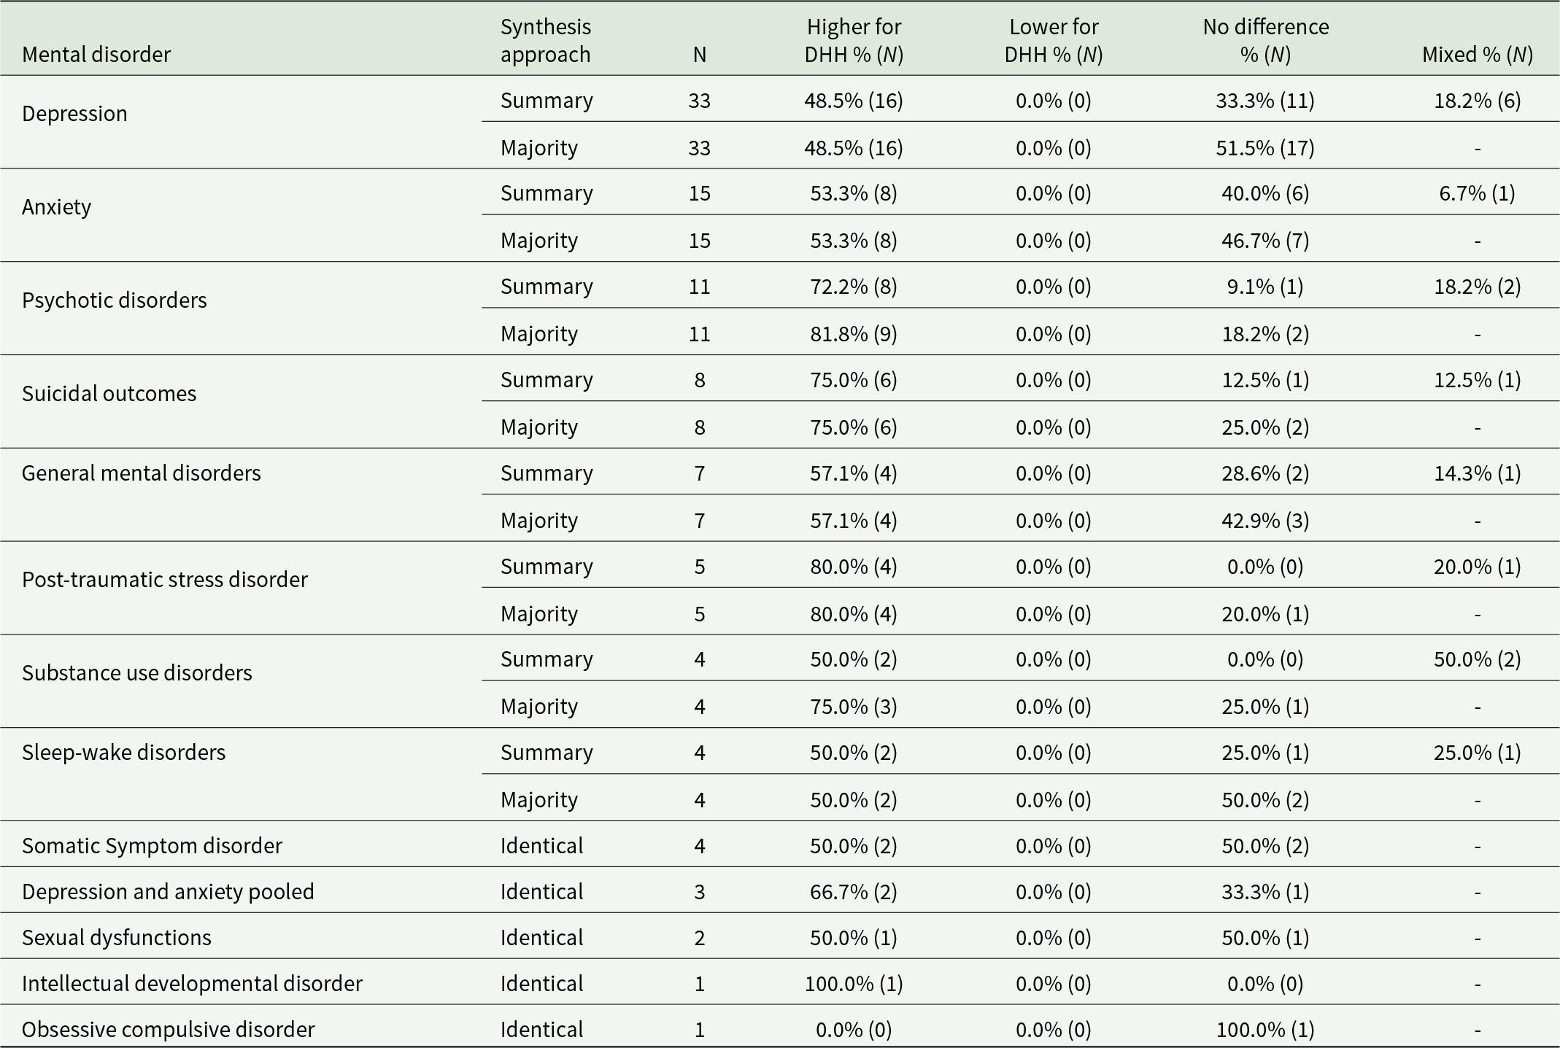Select the Lower for DHH header
This screenshot has width=1560, height=1048.
1054,41
